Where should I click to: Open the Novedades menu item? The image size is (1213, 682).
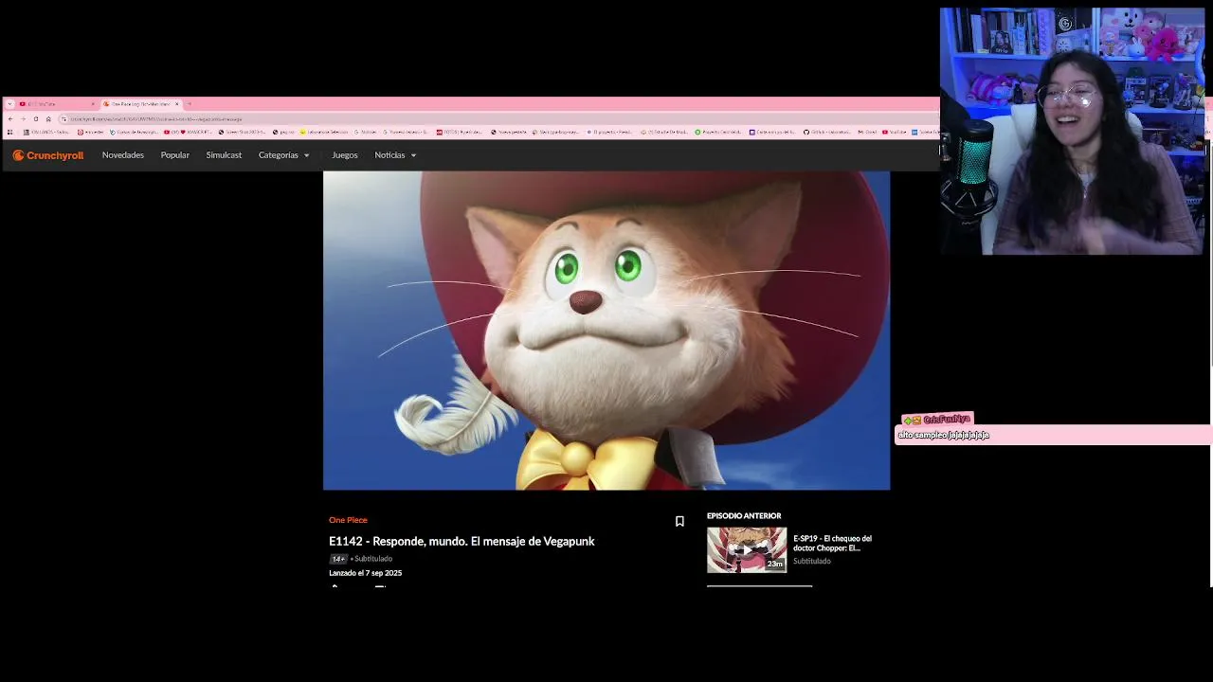coord(123,155)
